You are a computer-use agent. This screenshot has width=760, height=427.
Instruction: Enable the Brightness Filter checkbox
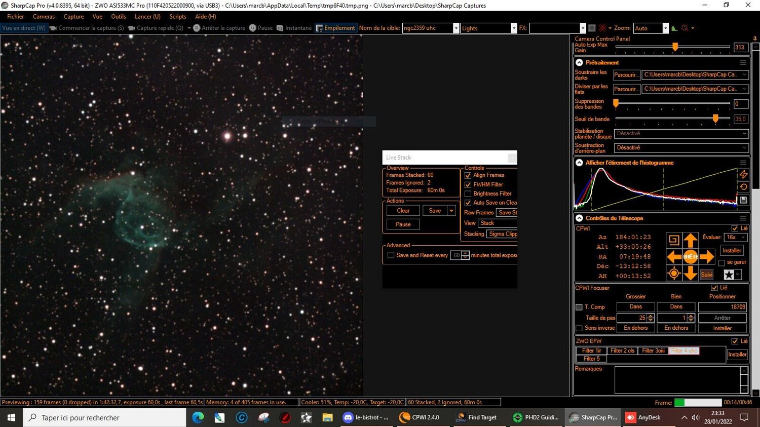point(467,193)
